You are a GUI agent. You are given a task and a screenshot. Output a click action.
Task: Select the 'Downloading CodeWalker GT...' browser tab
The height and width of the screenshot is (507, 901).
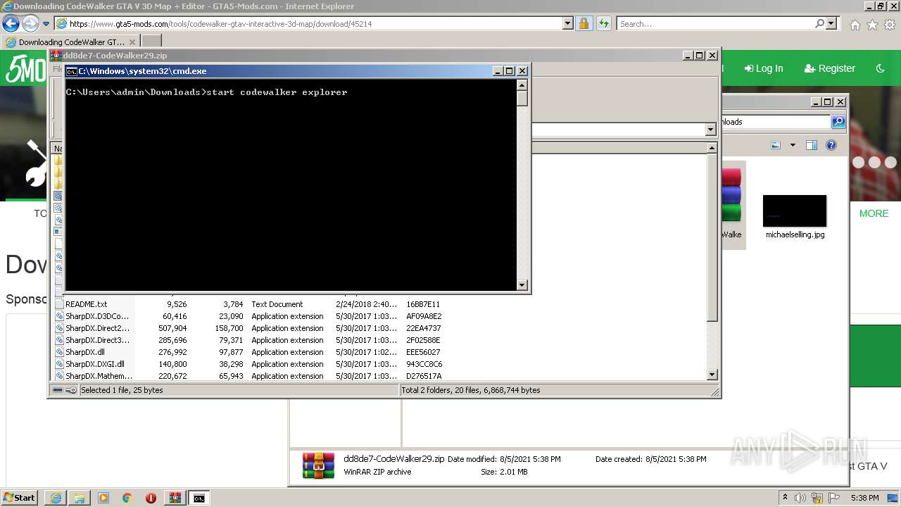(x=70, y=42)
